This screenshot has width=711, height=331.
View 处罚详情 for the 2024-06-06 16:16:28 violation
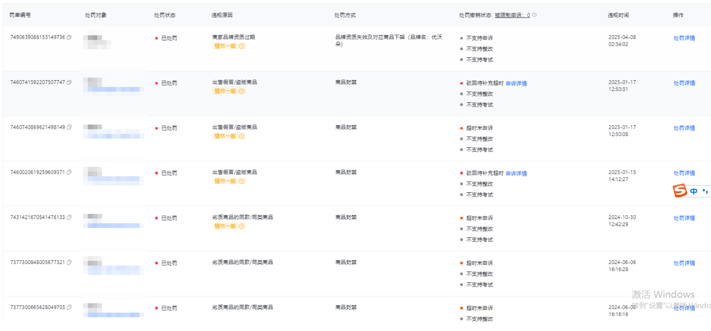click(x=684, y=263)
